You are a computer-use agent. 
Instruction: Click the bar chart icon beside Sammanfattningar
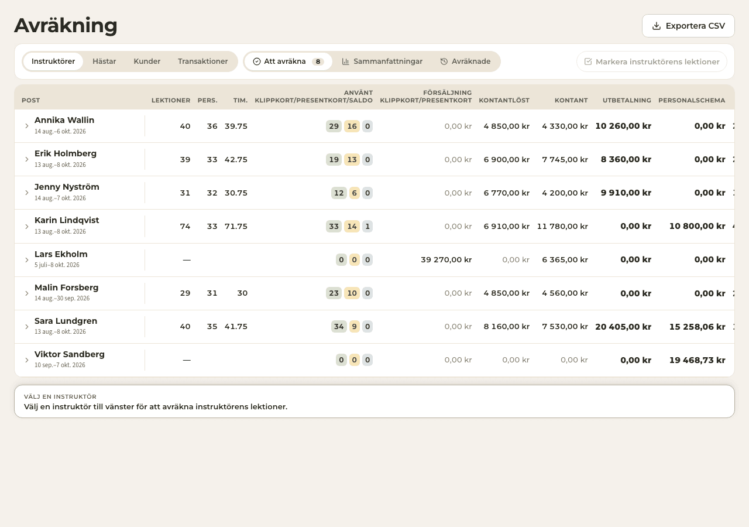346,61
